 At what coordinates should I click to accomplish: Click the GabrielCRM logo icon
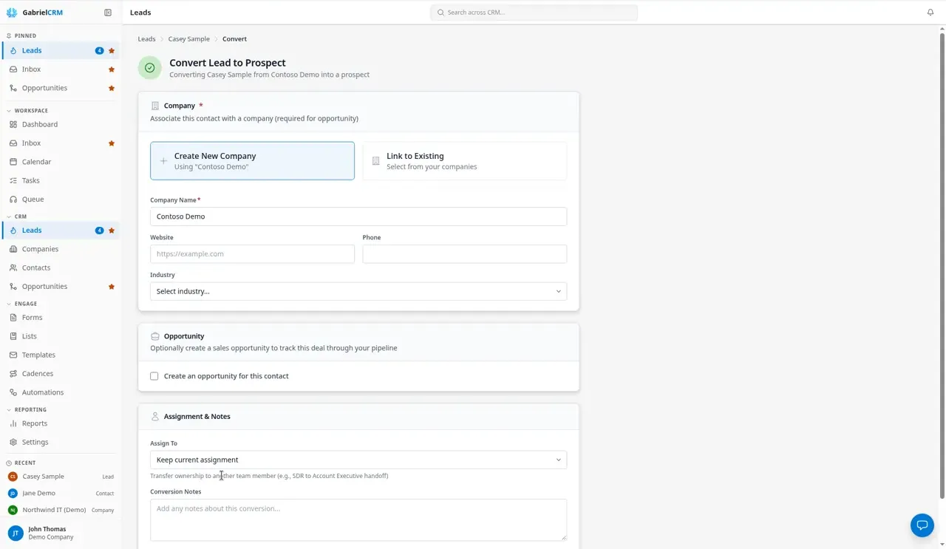click(12, 13)
